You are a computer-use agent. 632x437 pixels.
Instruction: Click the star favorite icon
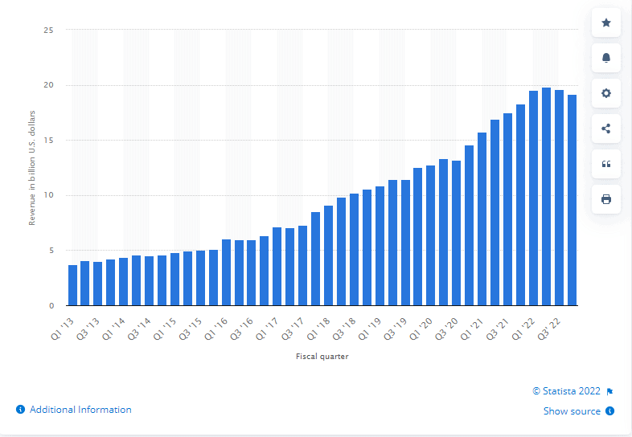coord(606,23)
